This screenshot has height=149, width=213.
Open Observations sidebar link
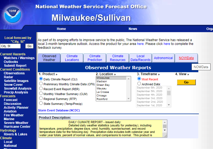[14, 73]
